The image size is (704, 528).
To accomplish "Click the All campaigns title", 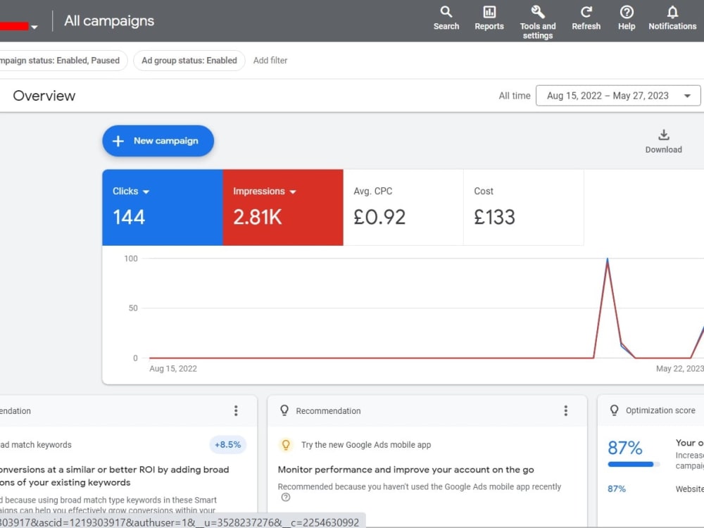I will pyautogui.click(x=109, y=20).
